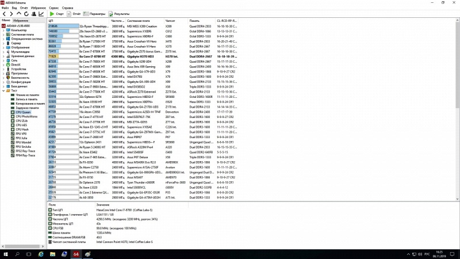Click the user silhouette toolbar icon
Image resolution: width=460 pixels, height=259 pixels.
pos(34,14)
